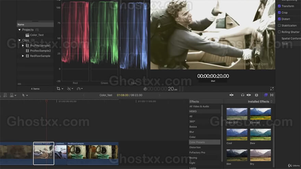
Task: Collapse the Projects disclosure triangle
Action: [x=19, y=30]
